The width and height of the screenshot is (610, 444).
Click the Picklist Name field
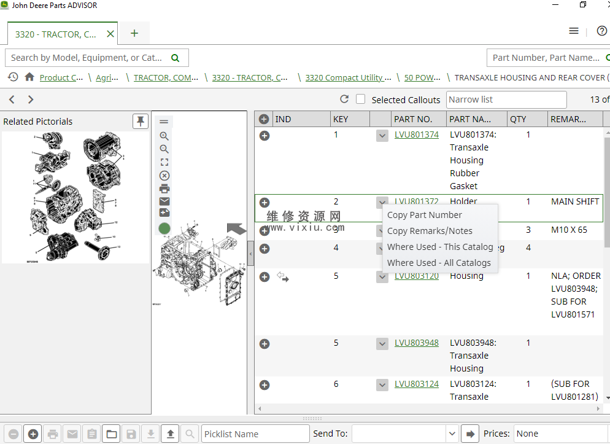(x=255, y=434)
